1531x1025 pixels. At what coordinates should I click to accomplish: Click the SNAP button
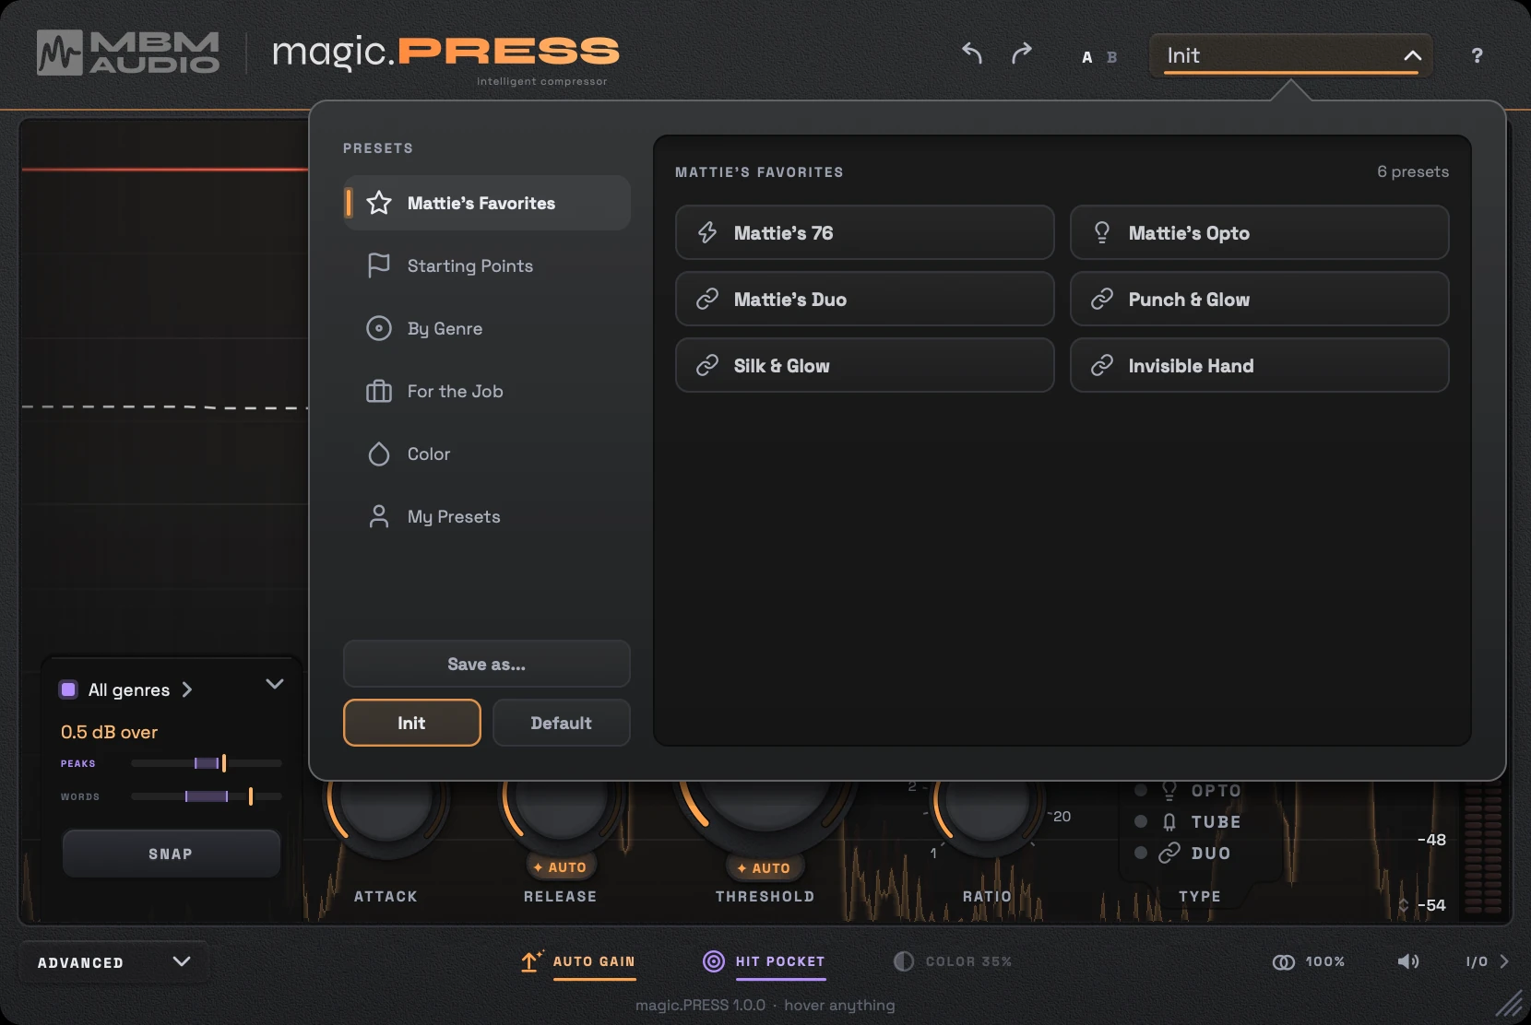(x=172, y=854)
